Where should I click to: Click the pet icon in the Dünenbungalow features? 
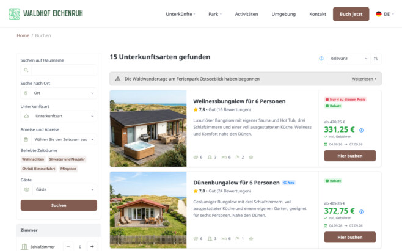tap(251, 238)
